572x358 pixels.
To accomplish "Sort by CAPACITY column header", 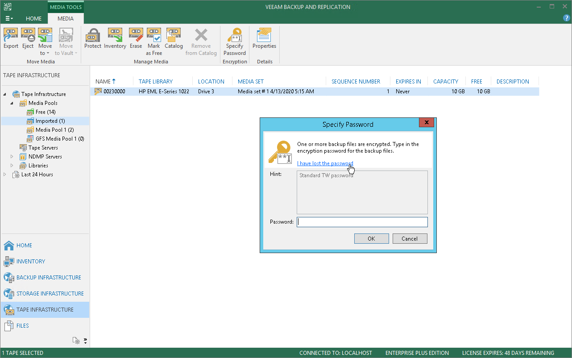I will [447, 82].
